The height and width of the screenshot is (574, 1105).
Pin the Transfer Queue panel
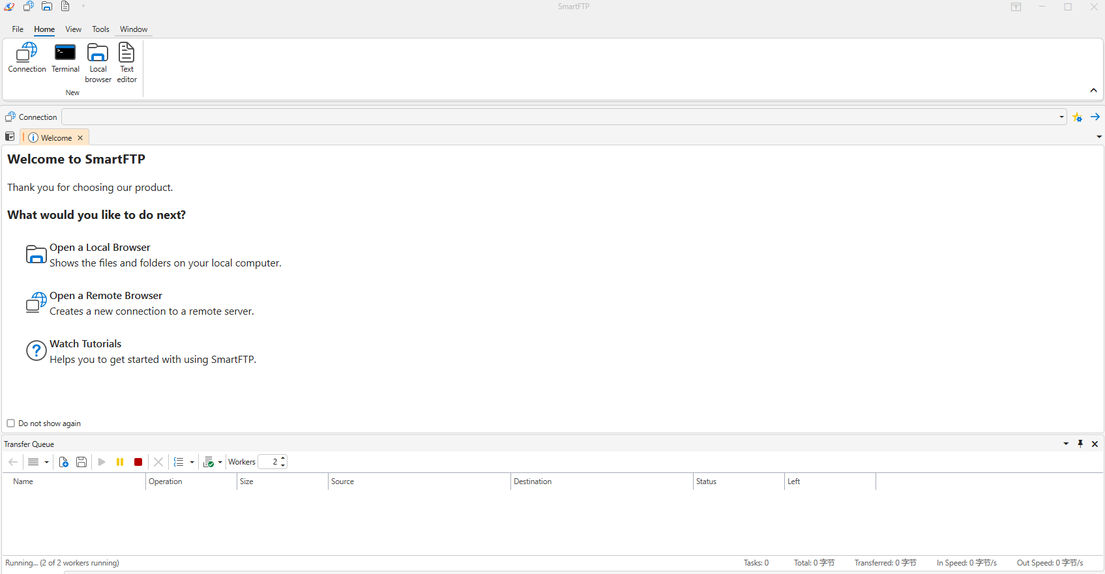[1080, 444]
